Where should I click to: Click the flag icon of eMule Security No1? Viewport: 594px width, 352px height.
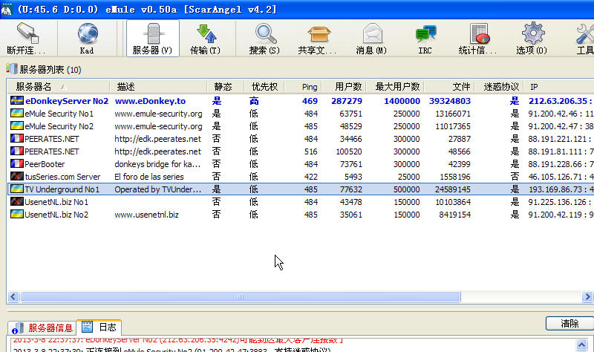(x=16, y=113)
